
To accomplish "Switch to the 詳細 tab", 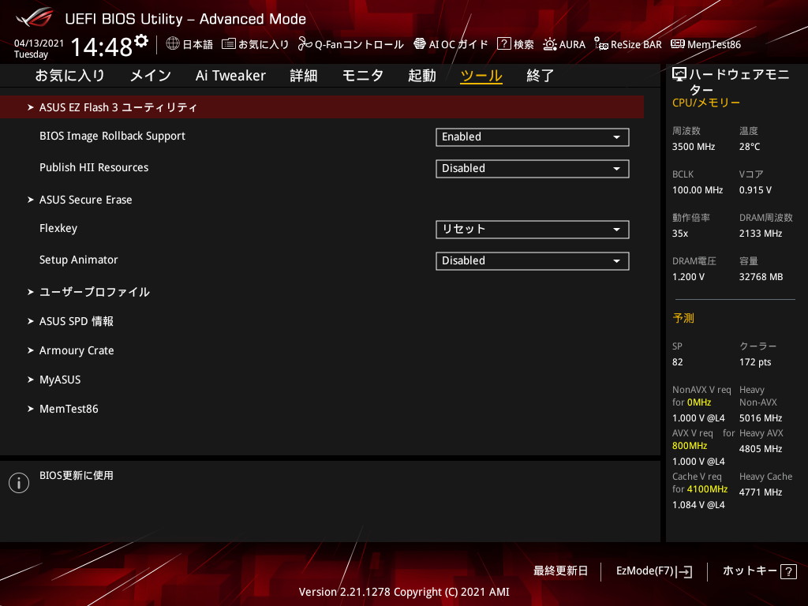I will coord(304,76).
